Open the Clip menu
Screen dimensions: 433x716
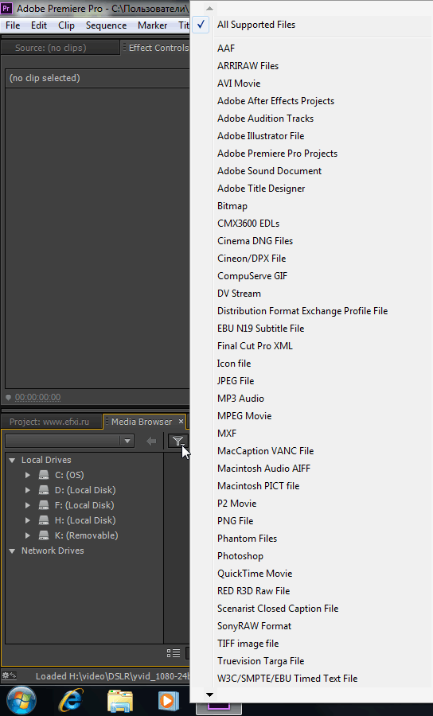66,25
